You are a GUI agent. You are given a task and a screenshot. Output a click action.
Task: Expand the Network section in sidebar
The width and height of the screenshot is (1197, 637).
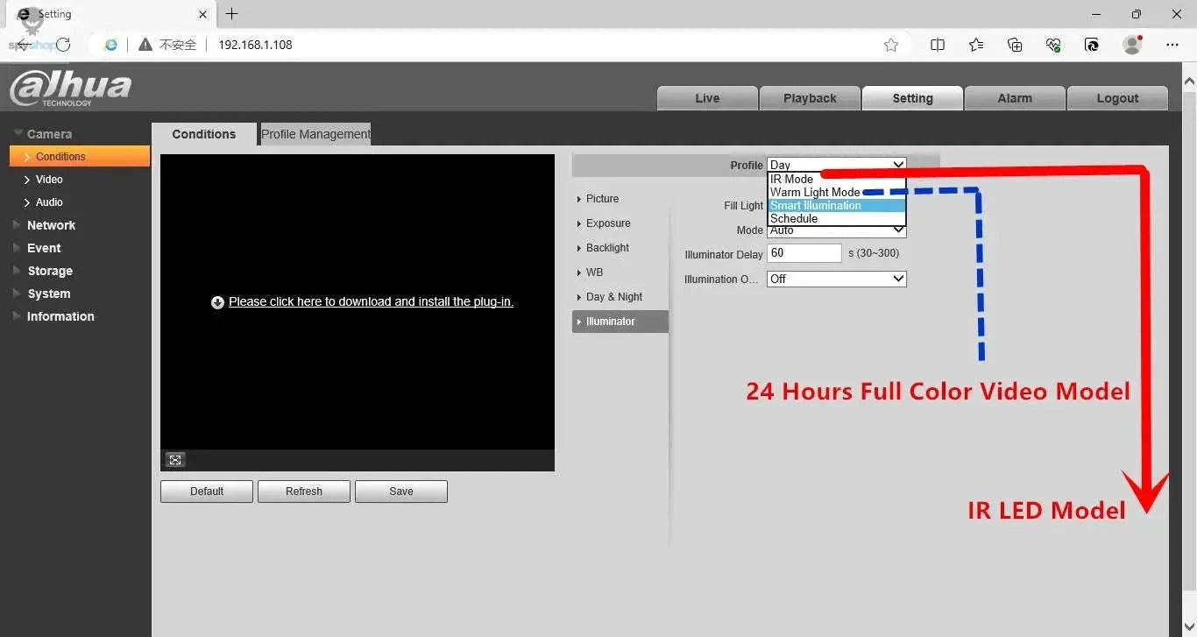51,225
